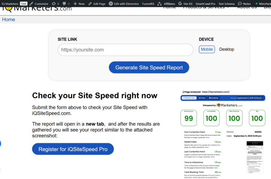
Task: Click the 'Check your Site Speed right now' heading
Action: [95, 96]
